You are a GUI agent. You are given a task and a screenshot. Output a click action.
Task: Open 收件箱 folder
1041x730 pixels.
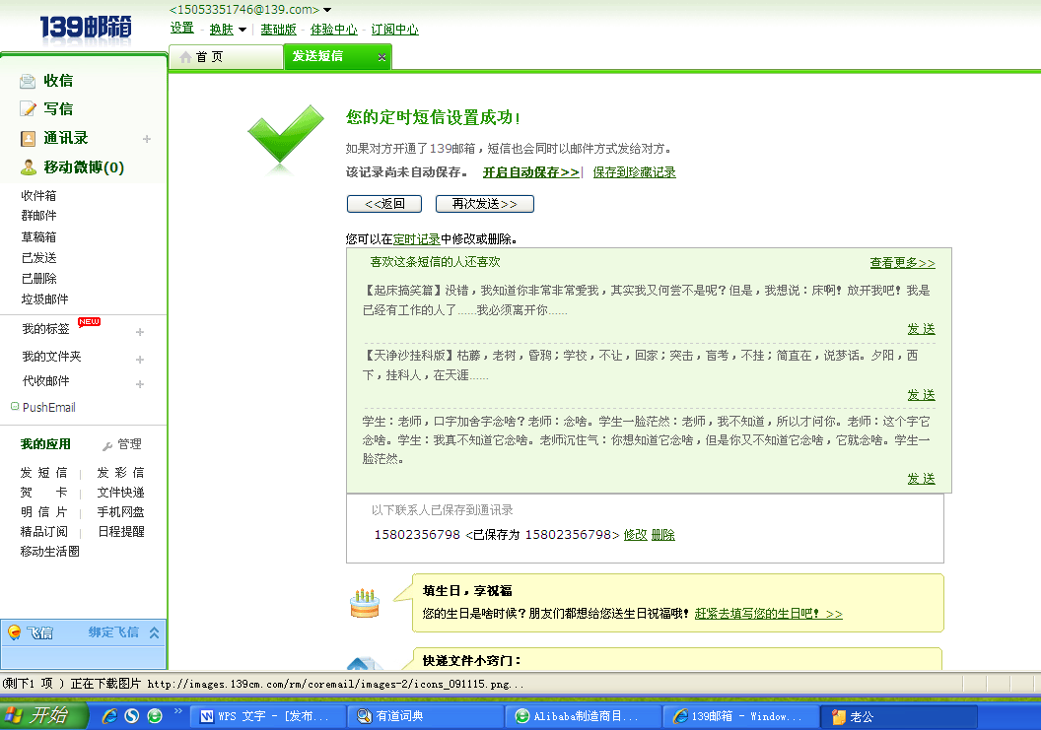tap(38, 196)
